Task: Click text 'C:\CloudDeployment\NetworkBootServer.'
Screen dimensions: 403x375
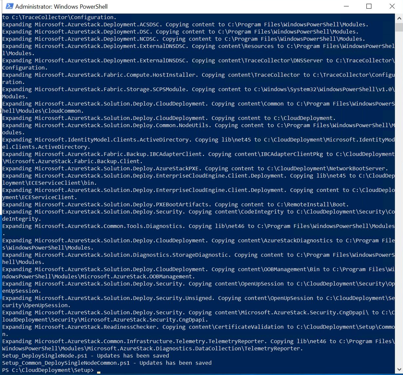Action: pos(328,169)
